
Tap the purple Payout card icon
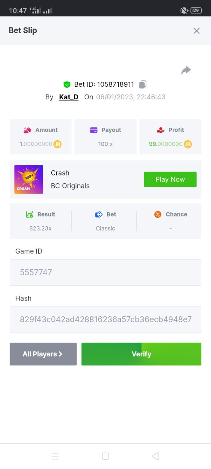pos(94,130)
